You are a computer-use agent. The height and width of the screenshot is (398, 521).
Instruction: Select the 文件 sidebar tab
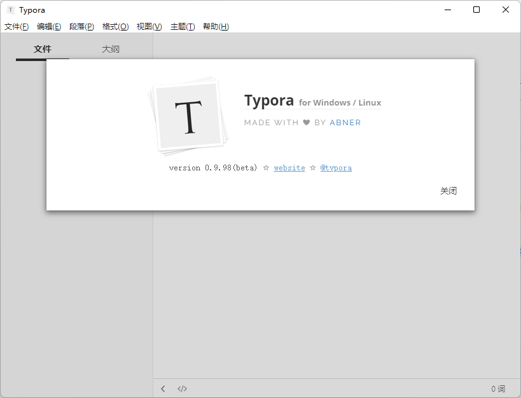(x=43, y=48)
